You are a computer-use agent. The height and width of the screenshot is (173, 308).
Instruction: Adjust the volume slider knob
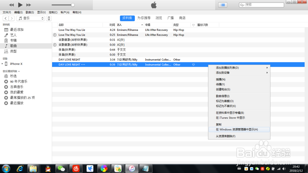point(73,5)
